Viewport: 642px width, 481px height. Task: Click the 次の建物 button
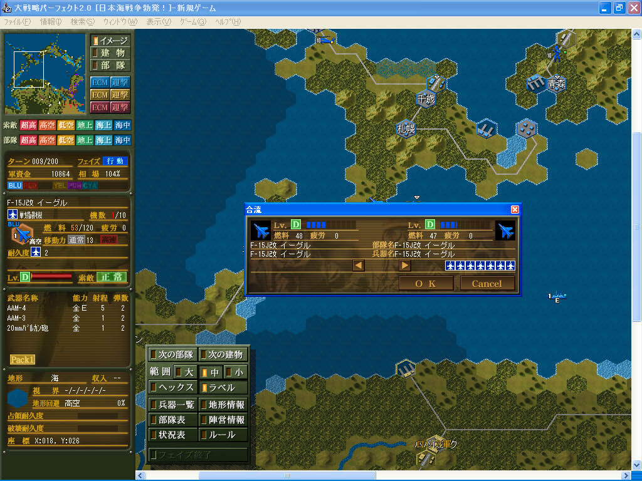(x=223, y=354)
